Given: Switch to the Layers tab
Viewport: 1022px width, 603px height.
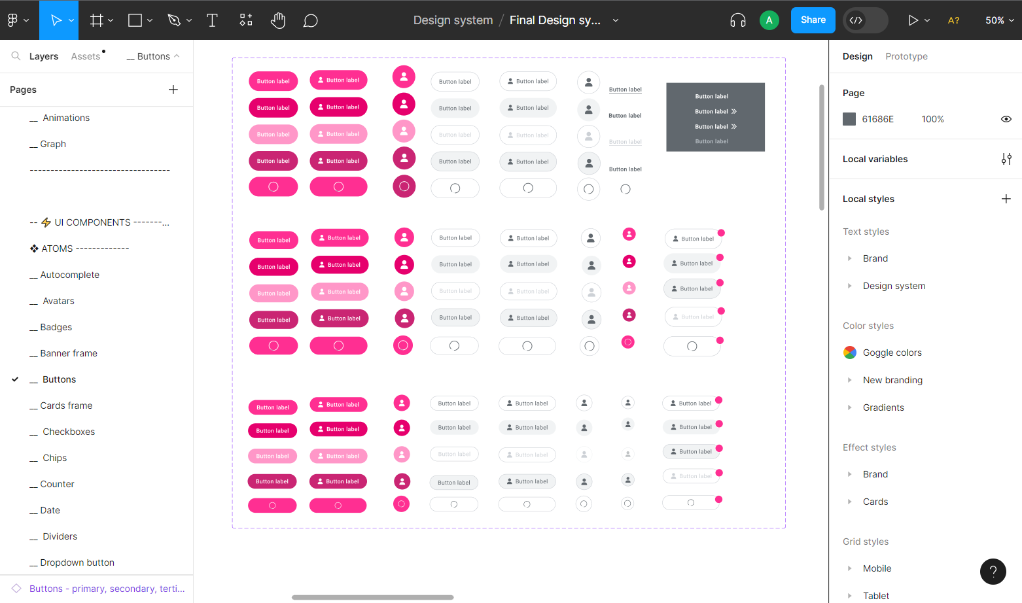Looking at the screenshot, I should (x=44, y=56).
